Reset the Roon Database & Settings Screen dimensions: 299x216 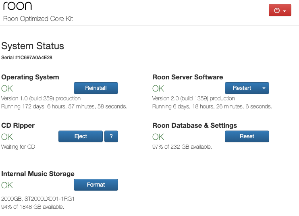point(247,136)
